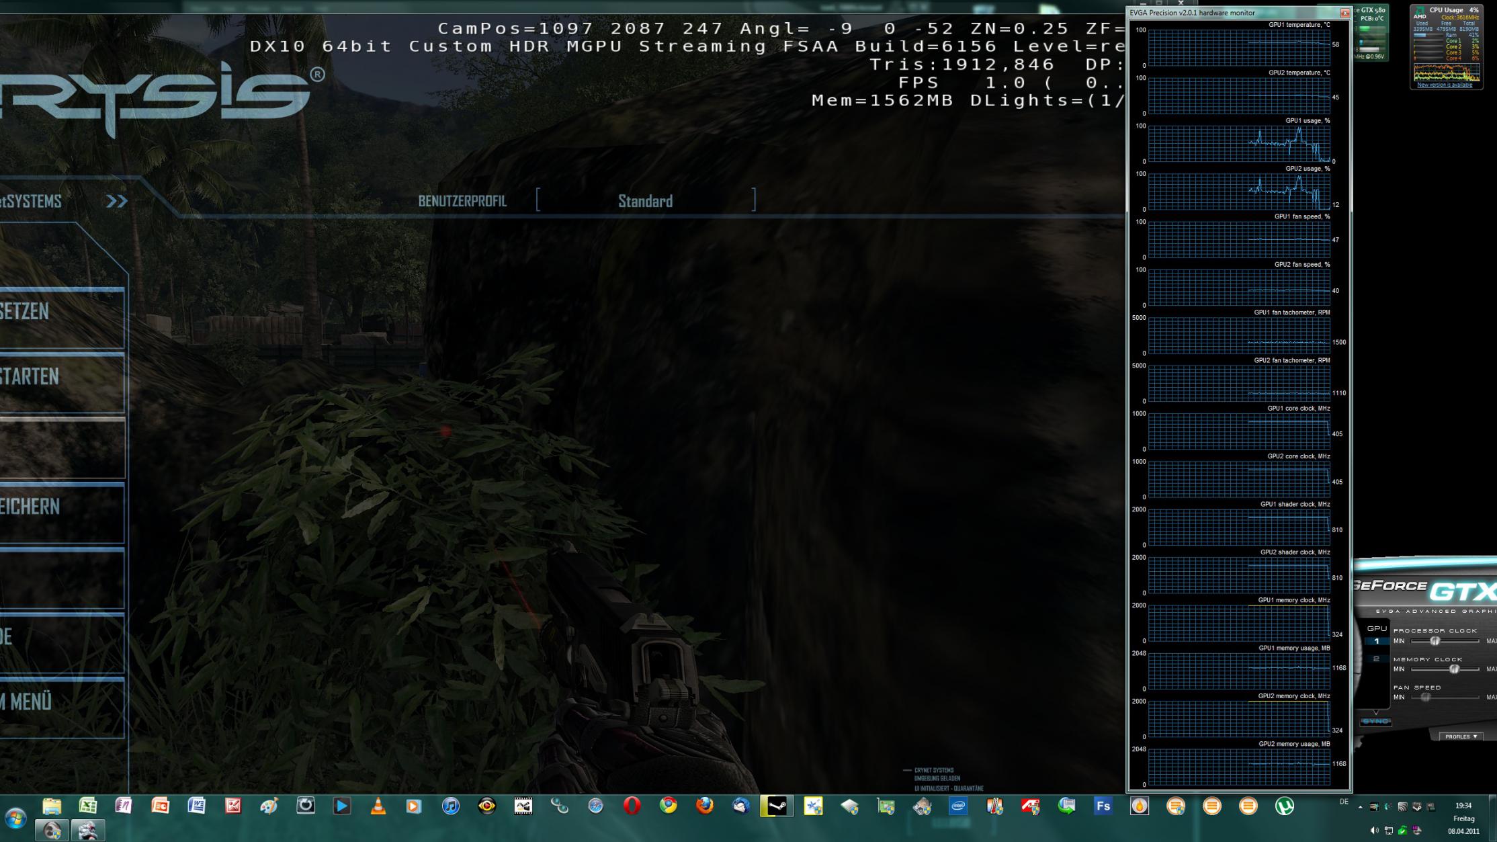The height and width of the screenshot is (842, 1497).
Task: Click the Processor Clock slider handle
Action: [1435, 641]
